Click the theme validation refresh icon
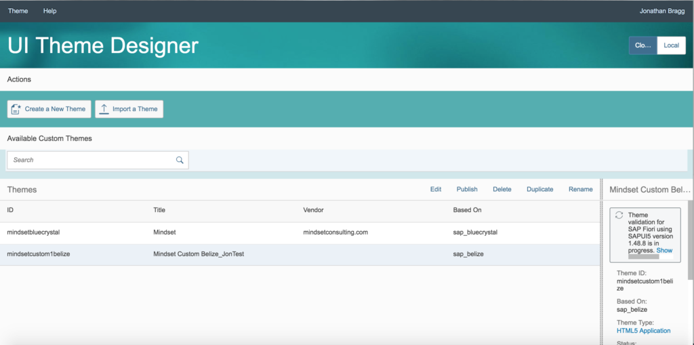This screenshot has height=345, width=694. pos(619,215)
